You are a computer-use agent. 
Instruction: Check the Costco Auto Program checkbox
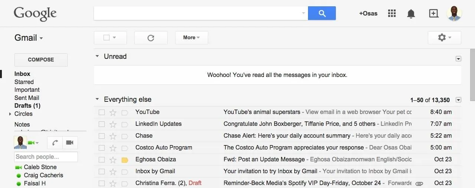coord(102,148)
